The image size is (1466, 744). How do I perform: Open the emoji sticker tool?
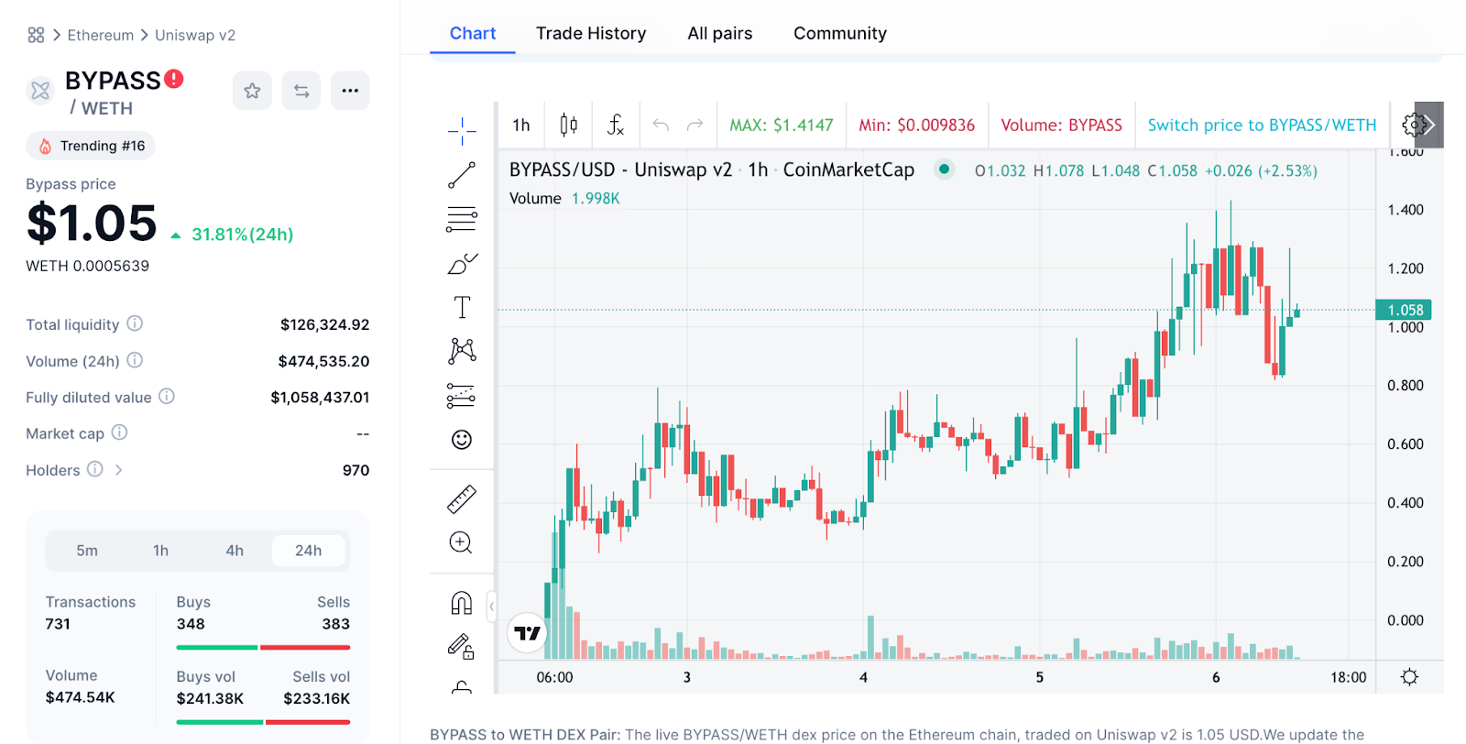click(x=462, y=440)
